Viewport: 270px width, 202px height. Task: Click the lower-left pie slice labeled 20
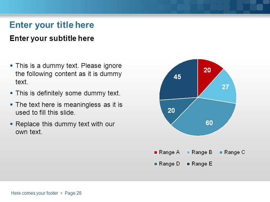(172, 110)
